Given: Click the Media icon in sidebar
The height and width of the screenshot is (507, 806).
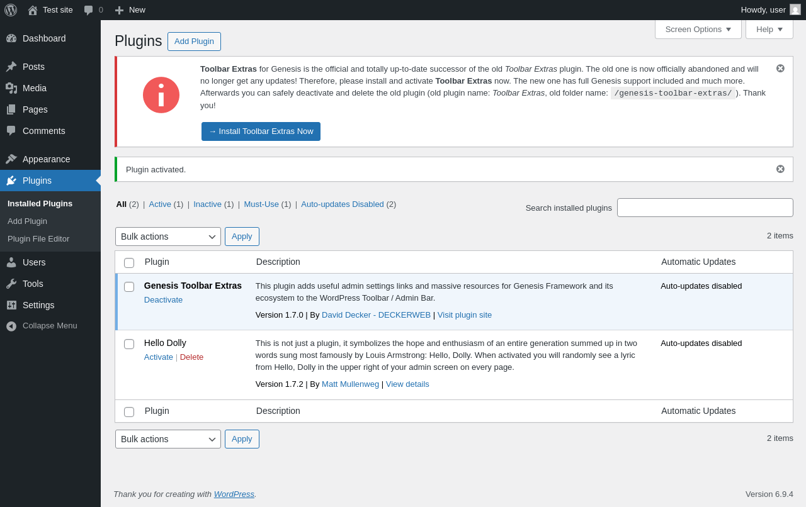Looking at the screenshot, I should [x=11, y=88].
